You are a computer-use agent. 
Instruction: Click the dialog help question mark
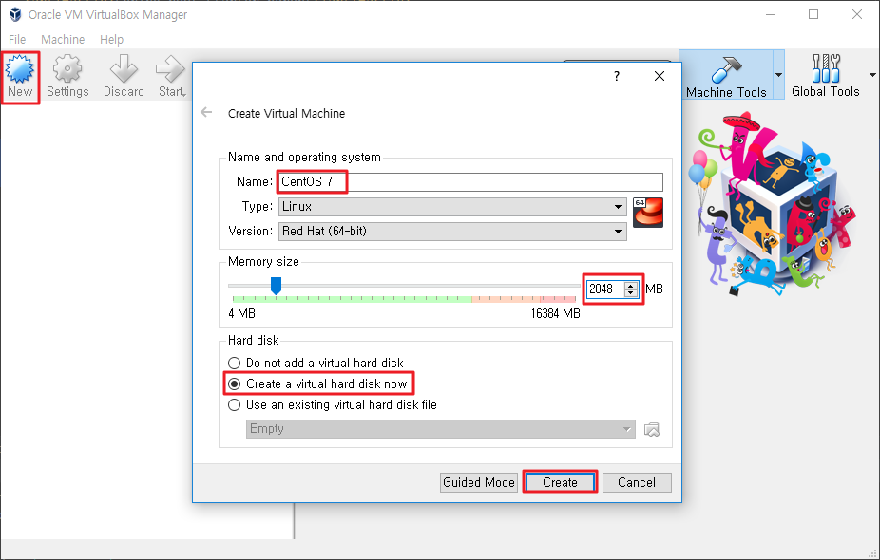click(617, 76)
